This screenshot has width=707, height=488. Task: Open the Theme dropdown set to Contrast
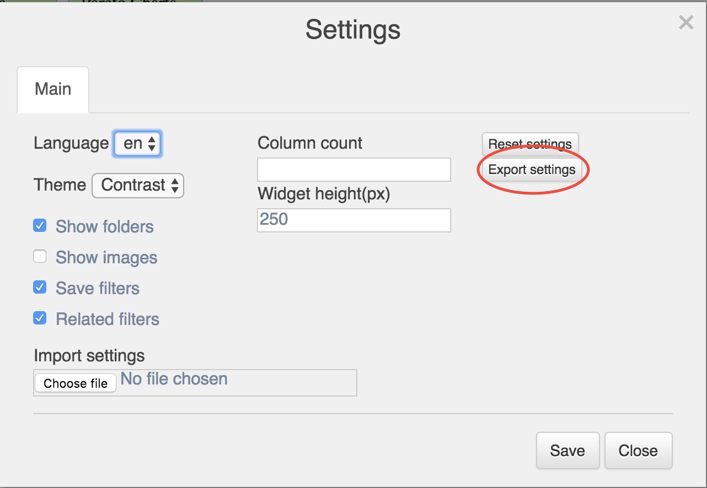[138, 186]
